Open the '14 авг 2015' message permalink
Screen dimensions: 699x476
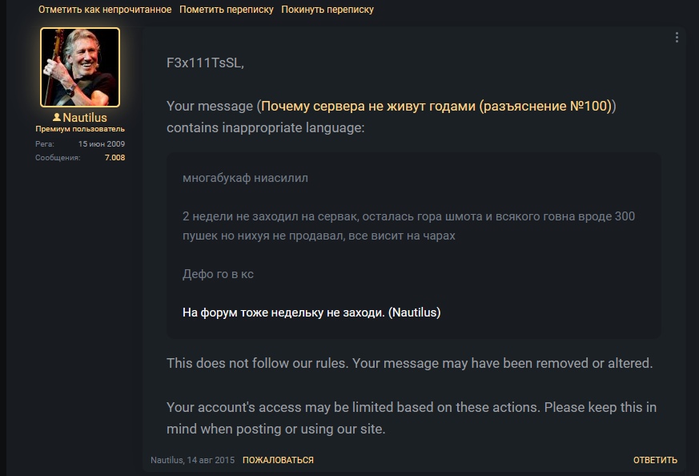click(x=211, y=460)
